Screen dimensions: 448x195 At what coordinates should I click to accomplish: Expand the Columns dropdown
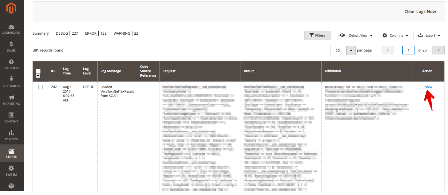point(396,35)
